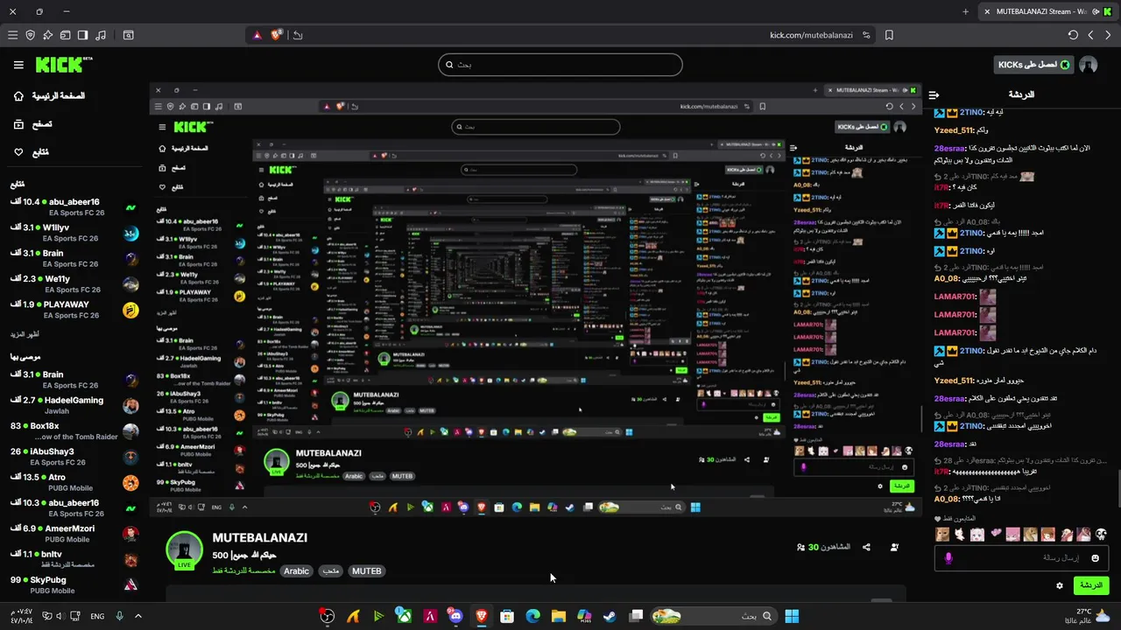Image resolution: width=1121 pixels, height=630 pixels.
Task: Click the large MUTEB tag under stream title
Action: click(x=366, y=571)
